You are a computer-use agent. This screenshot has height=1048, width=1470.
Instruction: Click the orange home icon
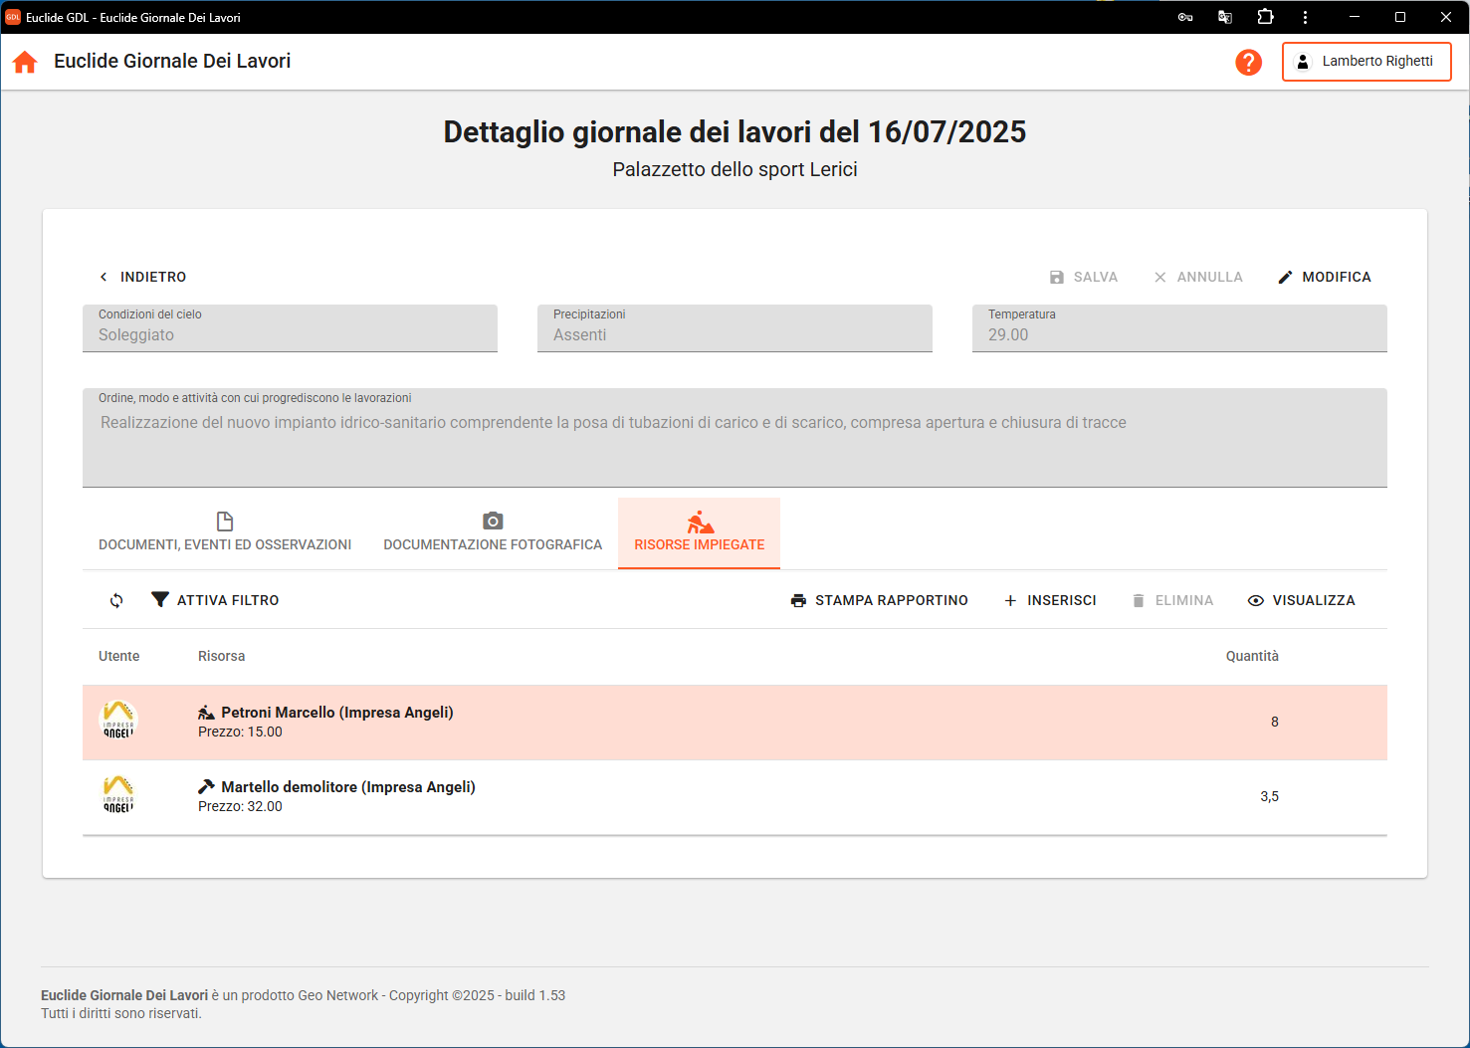[x=25, y=62]
